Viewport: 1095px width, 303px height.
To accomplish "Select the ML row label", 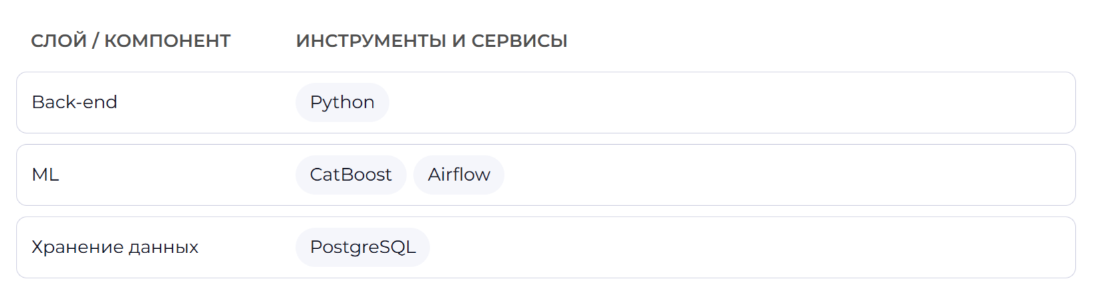I will coord(45,175).
